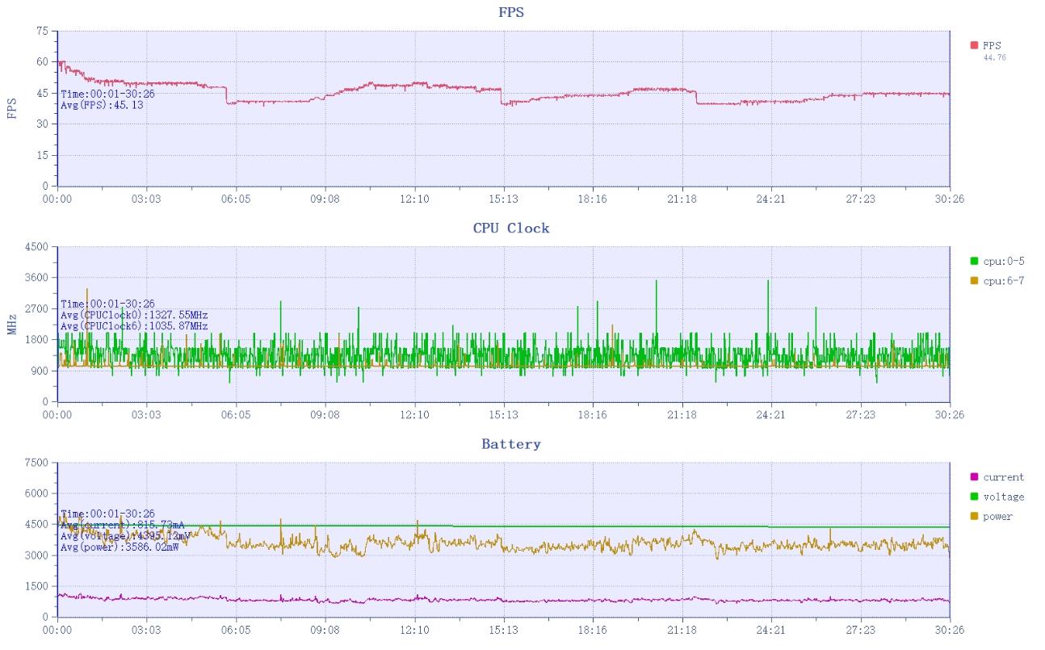Click the Avg(power):3586.02mW annotation
The height and width of the screenshot is (650, 1045).
120,547
